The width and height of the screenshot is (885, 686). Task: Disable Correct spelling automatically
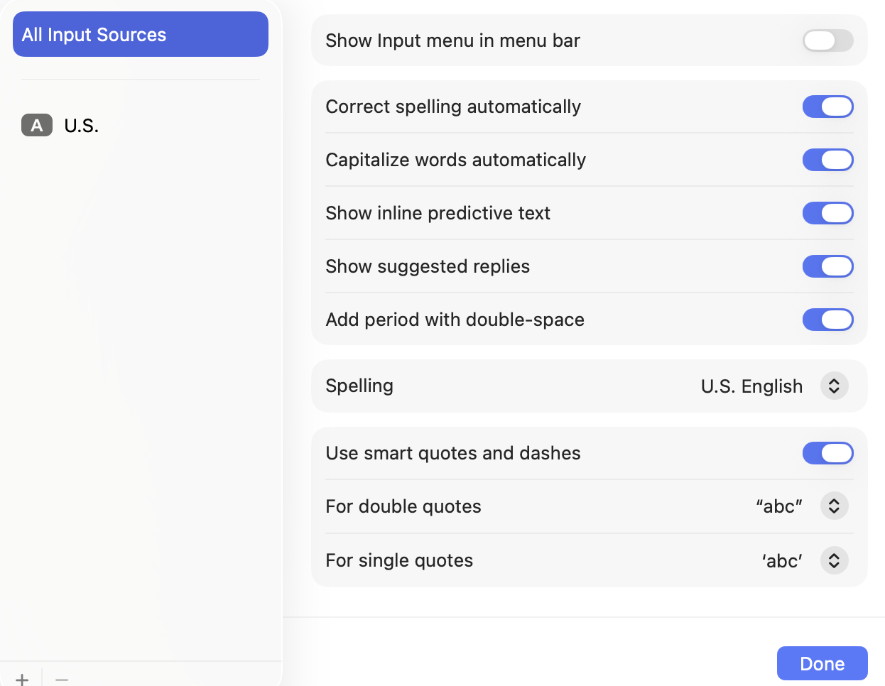point(827,107)
